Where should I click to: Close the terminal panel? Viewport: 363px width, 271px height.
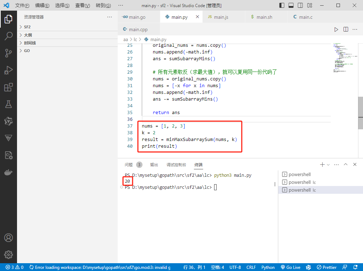click(x=354, y=164)
